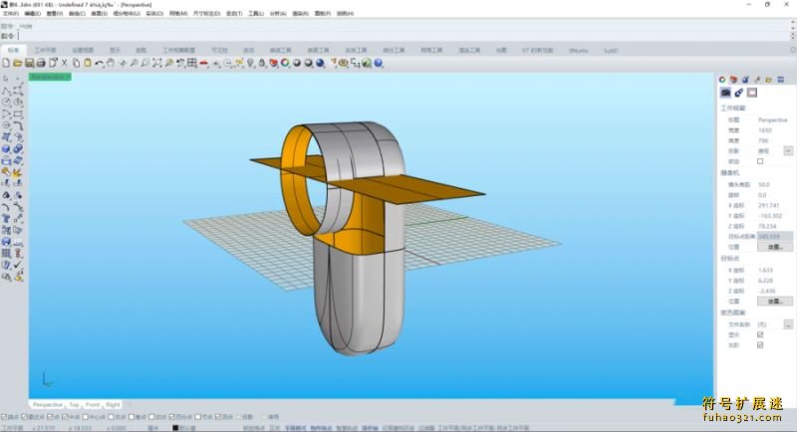Click the Hide objects lightbulb icon
Viewport: 797px width, 432px height.
pyautogui.click(x=250, y=63)
